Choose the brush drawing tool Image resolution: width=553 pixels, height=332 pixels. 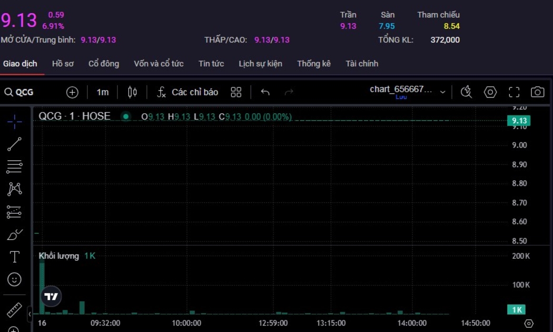15,235
